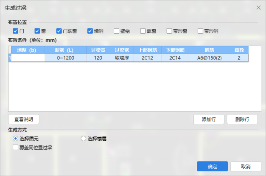The width and height of the screenshot is (266, 176).
Task: Select the 取墙厚 过梁宽 cell
Action: click(x=122, y=58)
